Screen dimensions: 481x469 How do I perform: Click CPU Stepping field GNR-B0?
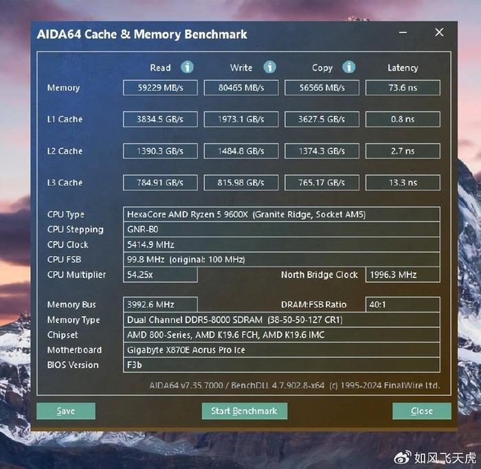point(281,229)
